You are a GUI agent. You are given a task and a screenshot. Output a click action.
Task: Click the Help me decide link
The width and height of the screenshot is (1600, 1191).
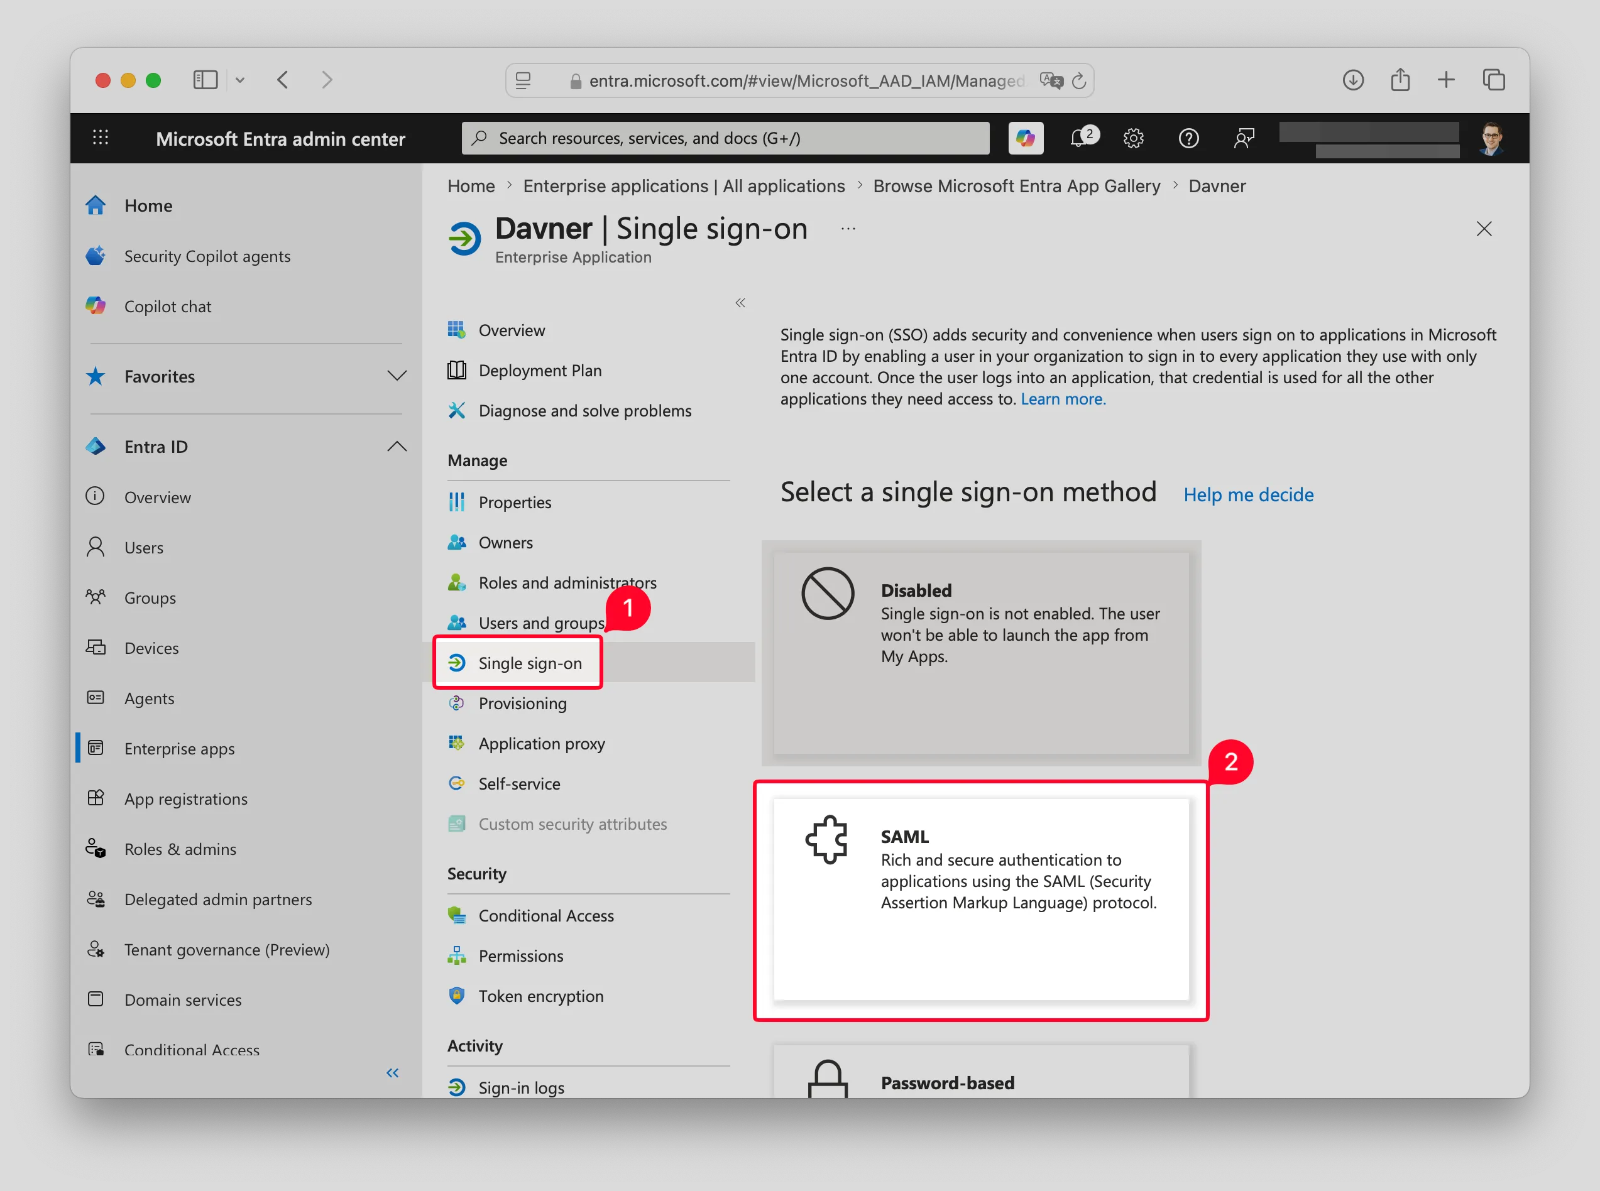[x=1248, y=494]
